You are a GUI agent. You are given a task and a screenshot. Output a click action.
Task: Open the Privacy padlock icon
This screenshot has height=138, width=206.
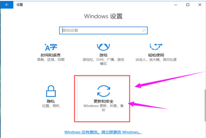[x=51, y=91]
